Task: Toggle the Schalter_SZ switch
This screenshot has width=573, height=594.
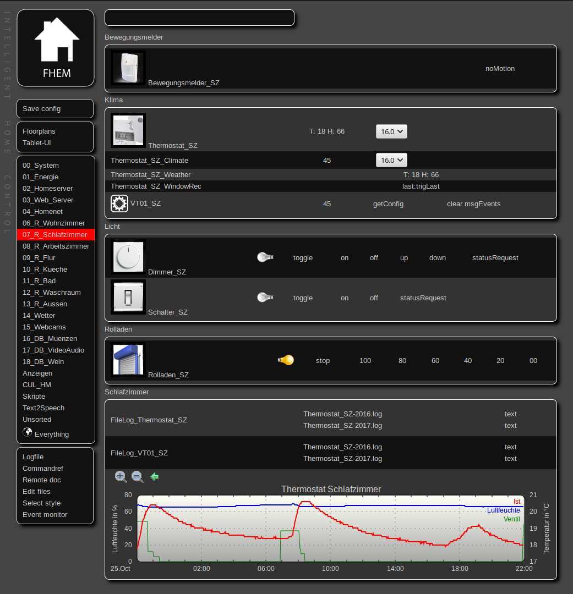Action: [303, 298]
